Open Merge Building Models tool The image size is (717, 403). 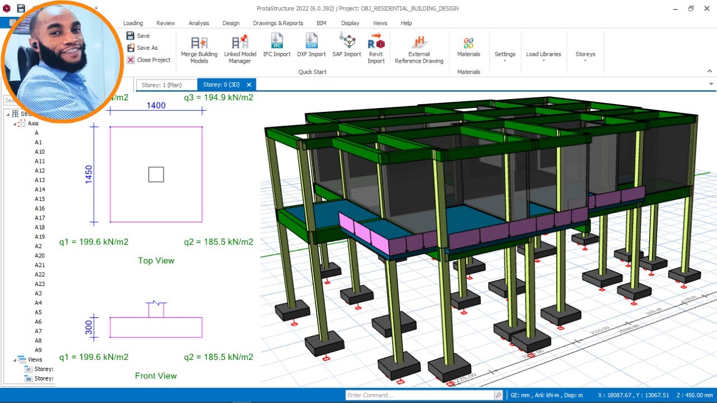pyautogui.click(x=199, y=49)
